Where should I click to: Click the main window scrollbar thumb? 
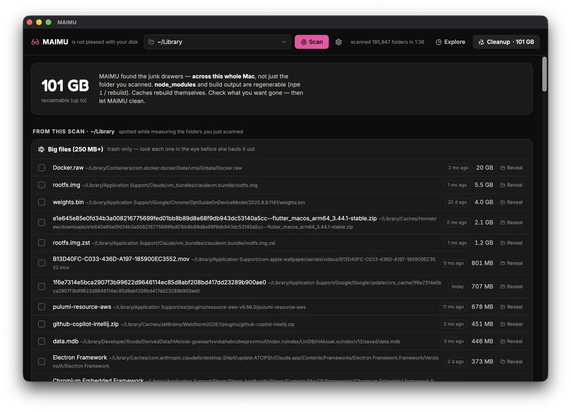pos(544,74)
